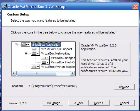The image size is (140, 111).
Task: Select the VirtualBox Application tree item
Action: pos(46,45)
